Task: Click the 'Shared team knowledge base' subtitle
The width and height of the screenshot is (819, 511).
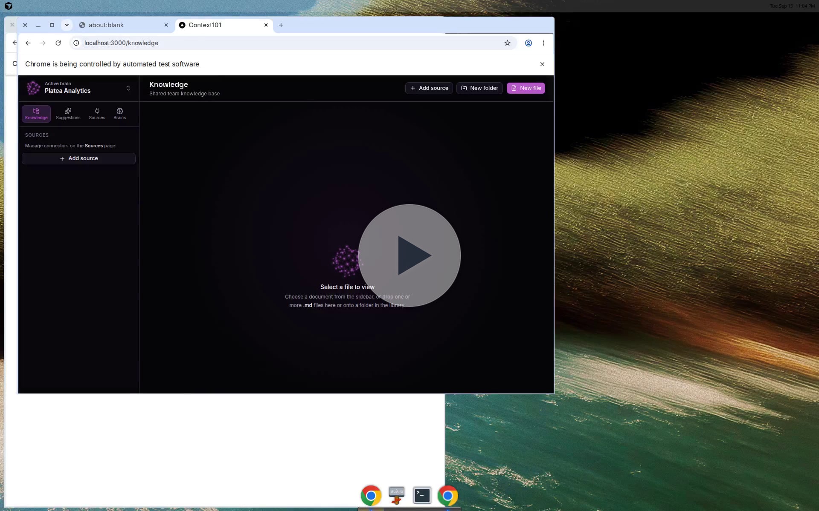Action: click(184, 94)
